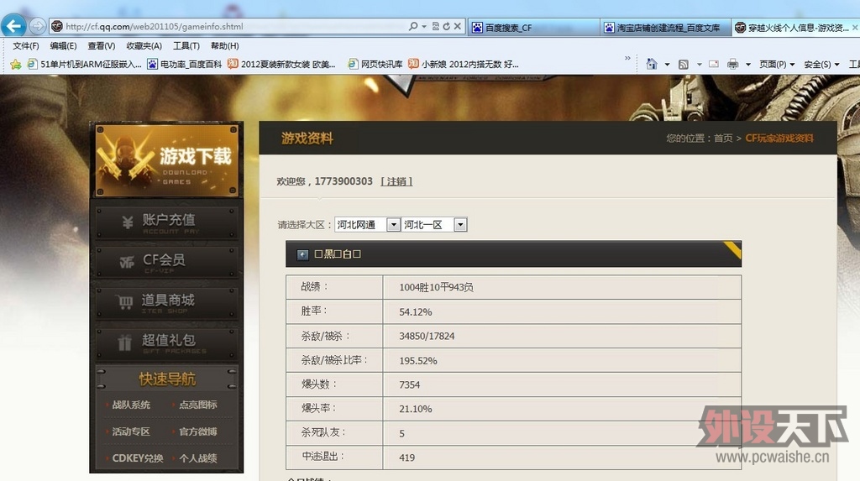Image resolution: width=860 pixels, height=481 pixels.
Task: Click the 21.10% headshot rate value
Action: 416,409
